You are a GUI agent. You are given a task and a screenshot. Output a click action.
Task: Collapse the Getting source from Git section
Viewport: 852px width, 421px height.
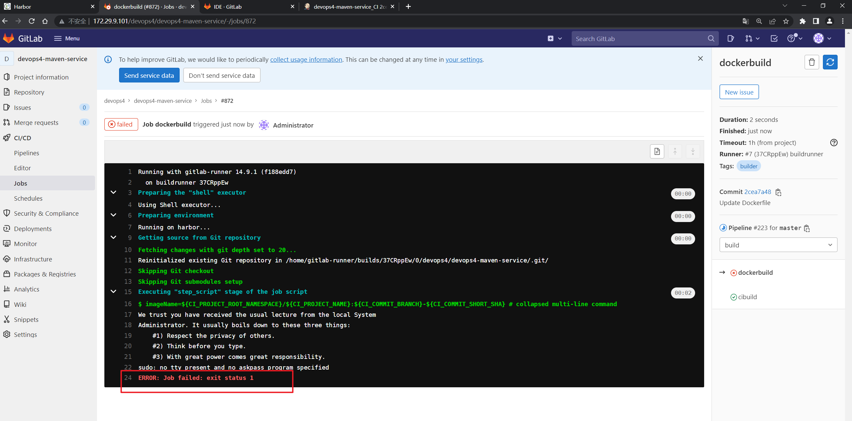pyautogui.click(x=113, y=237)
